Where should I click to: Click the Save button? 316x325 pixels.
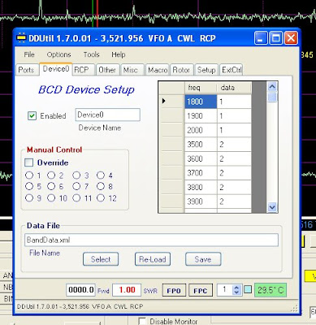(203, 259)
